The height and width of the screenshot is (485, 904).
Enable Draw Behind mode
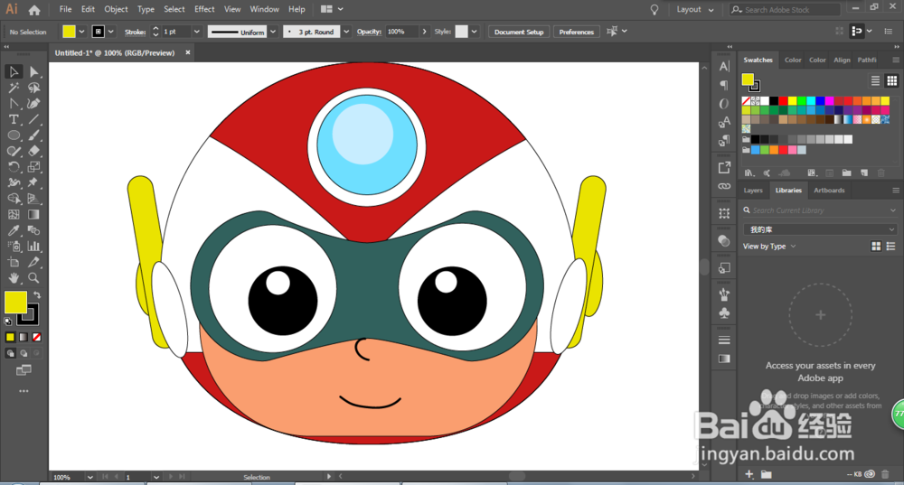24,353
